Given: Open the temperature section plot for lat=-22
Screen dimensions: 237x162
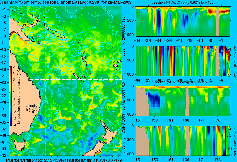Looking at the screenshot, I should tap(183, 101).
